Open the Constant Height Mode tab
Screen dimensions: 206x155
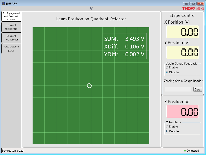pyautogui.click(x=11, y=38)
